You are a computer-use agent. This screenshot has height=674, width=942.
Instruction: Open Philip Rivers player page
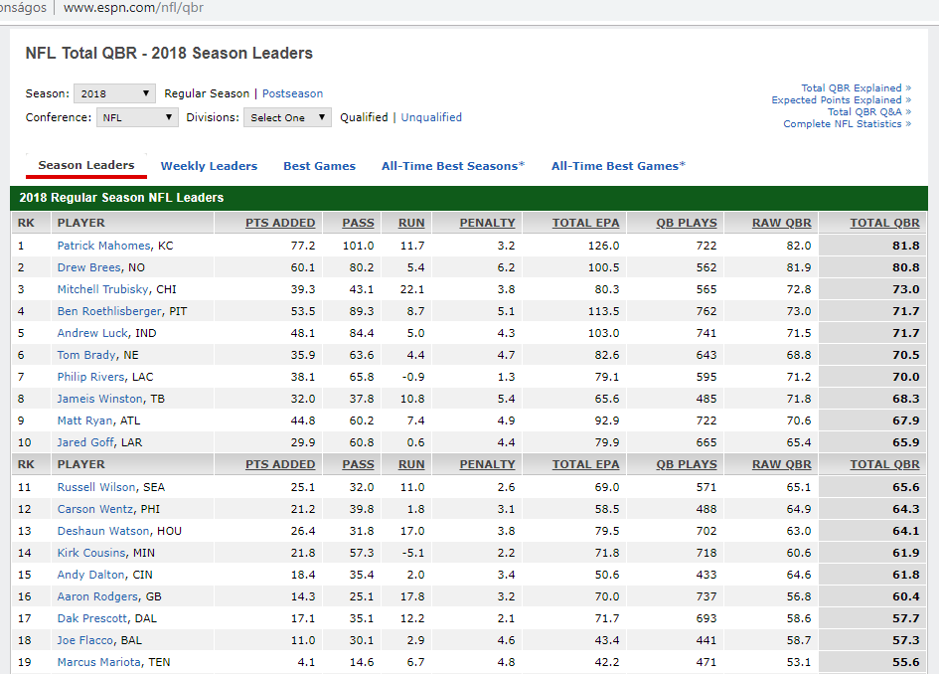tap(90, 377)
